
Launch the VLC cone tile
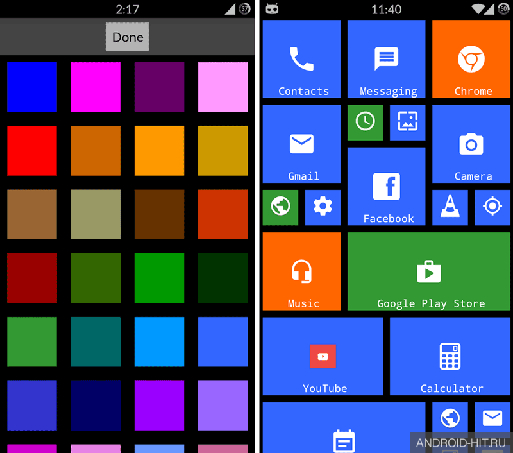point(450,207)
